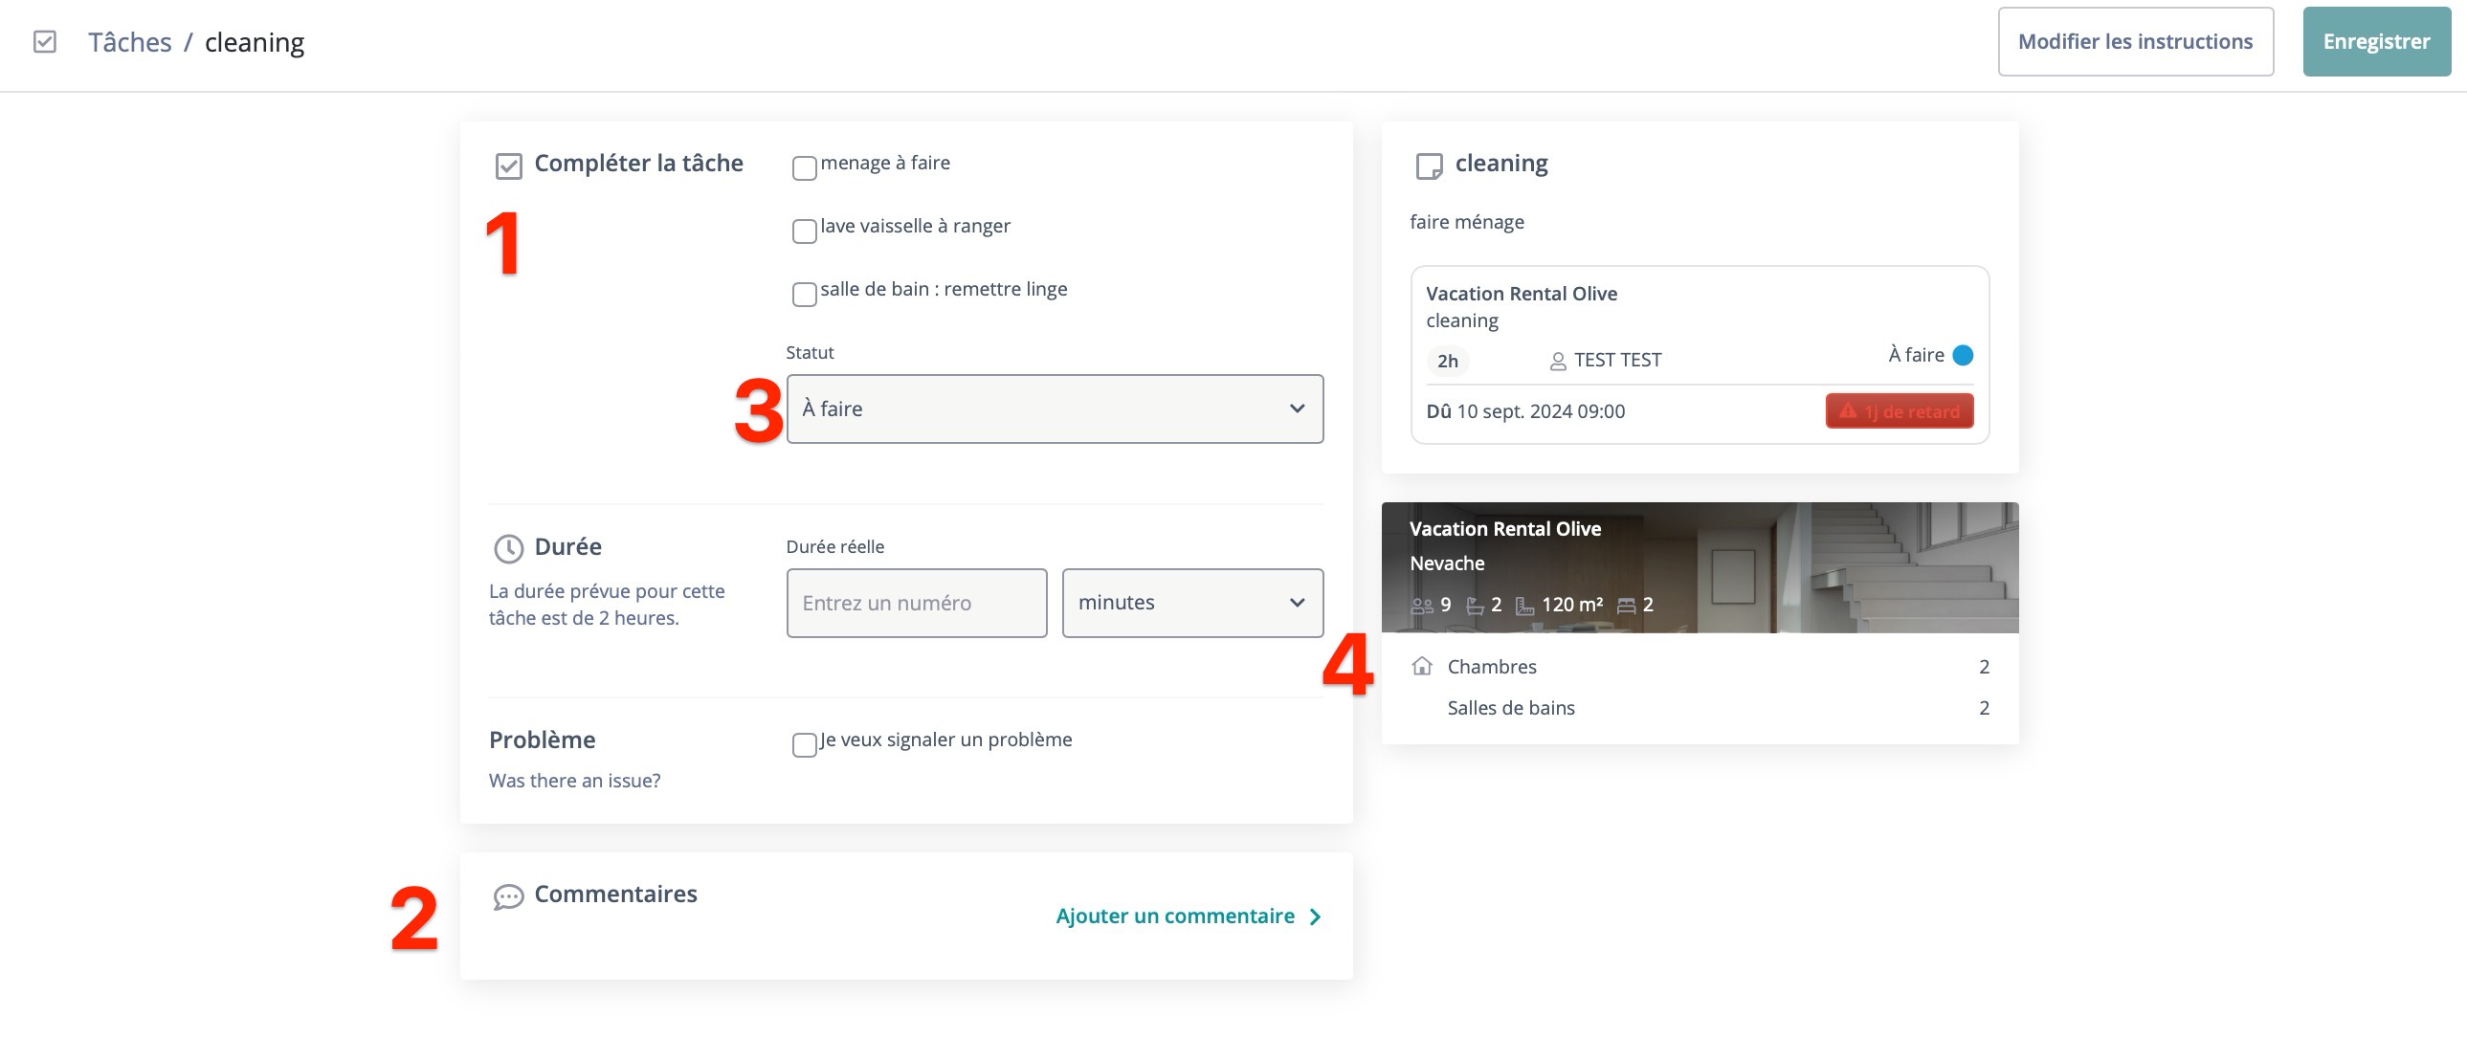
Task: Check 'salle de bain : remettre linge'
Action: (x=805, y=294)
